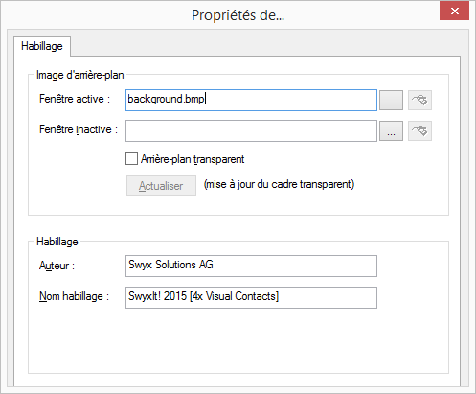The height and width of the screenshot is (394, 476).
Task: Click the "Nom habillage :" label
Action: 74,296
